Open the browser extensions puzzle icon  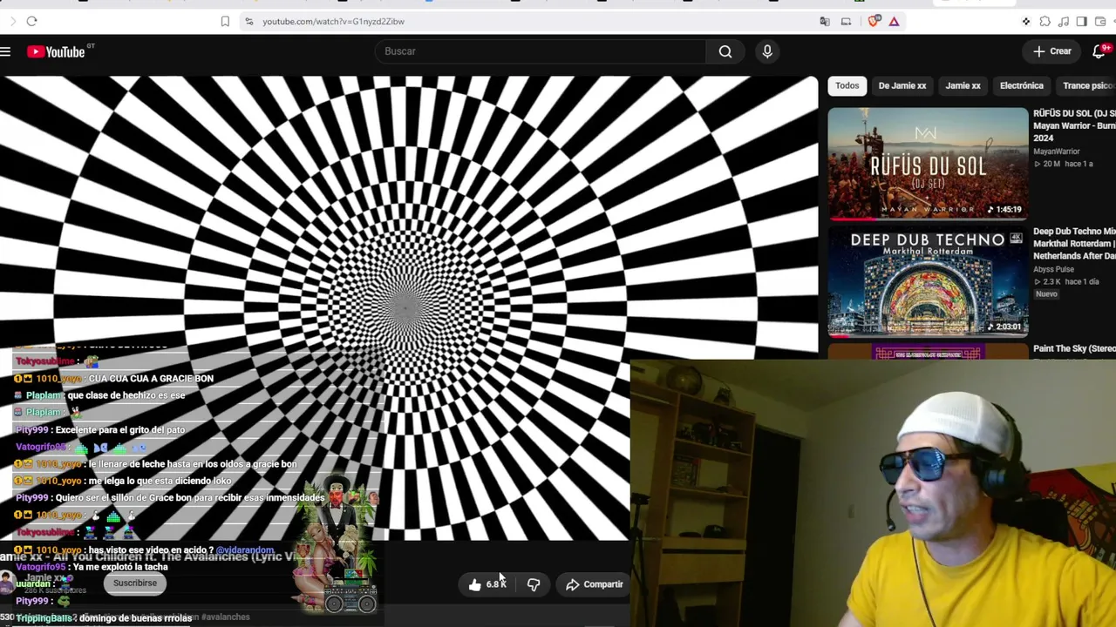(1045, 21)
